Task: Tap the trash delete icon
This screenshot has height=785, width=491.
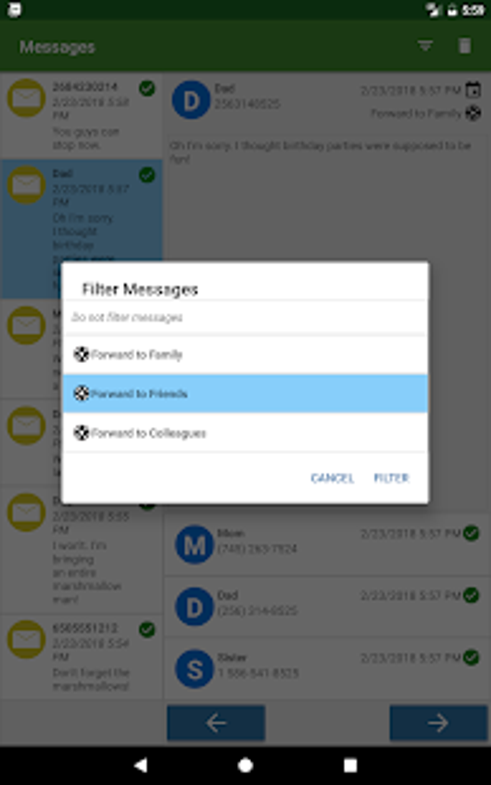Action: [465, 46]
